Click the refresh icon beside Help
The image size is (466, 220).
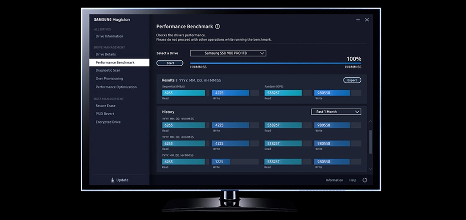click(x=365, y=180)
